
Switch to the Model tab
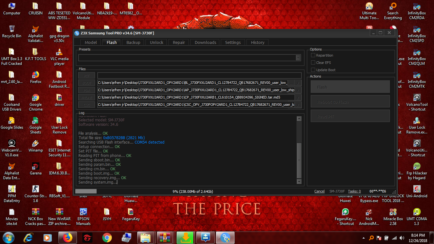coord(91,42)
